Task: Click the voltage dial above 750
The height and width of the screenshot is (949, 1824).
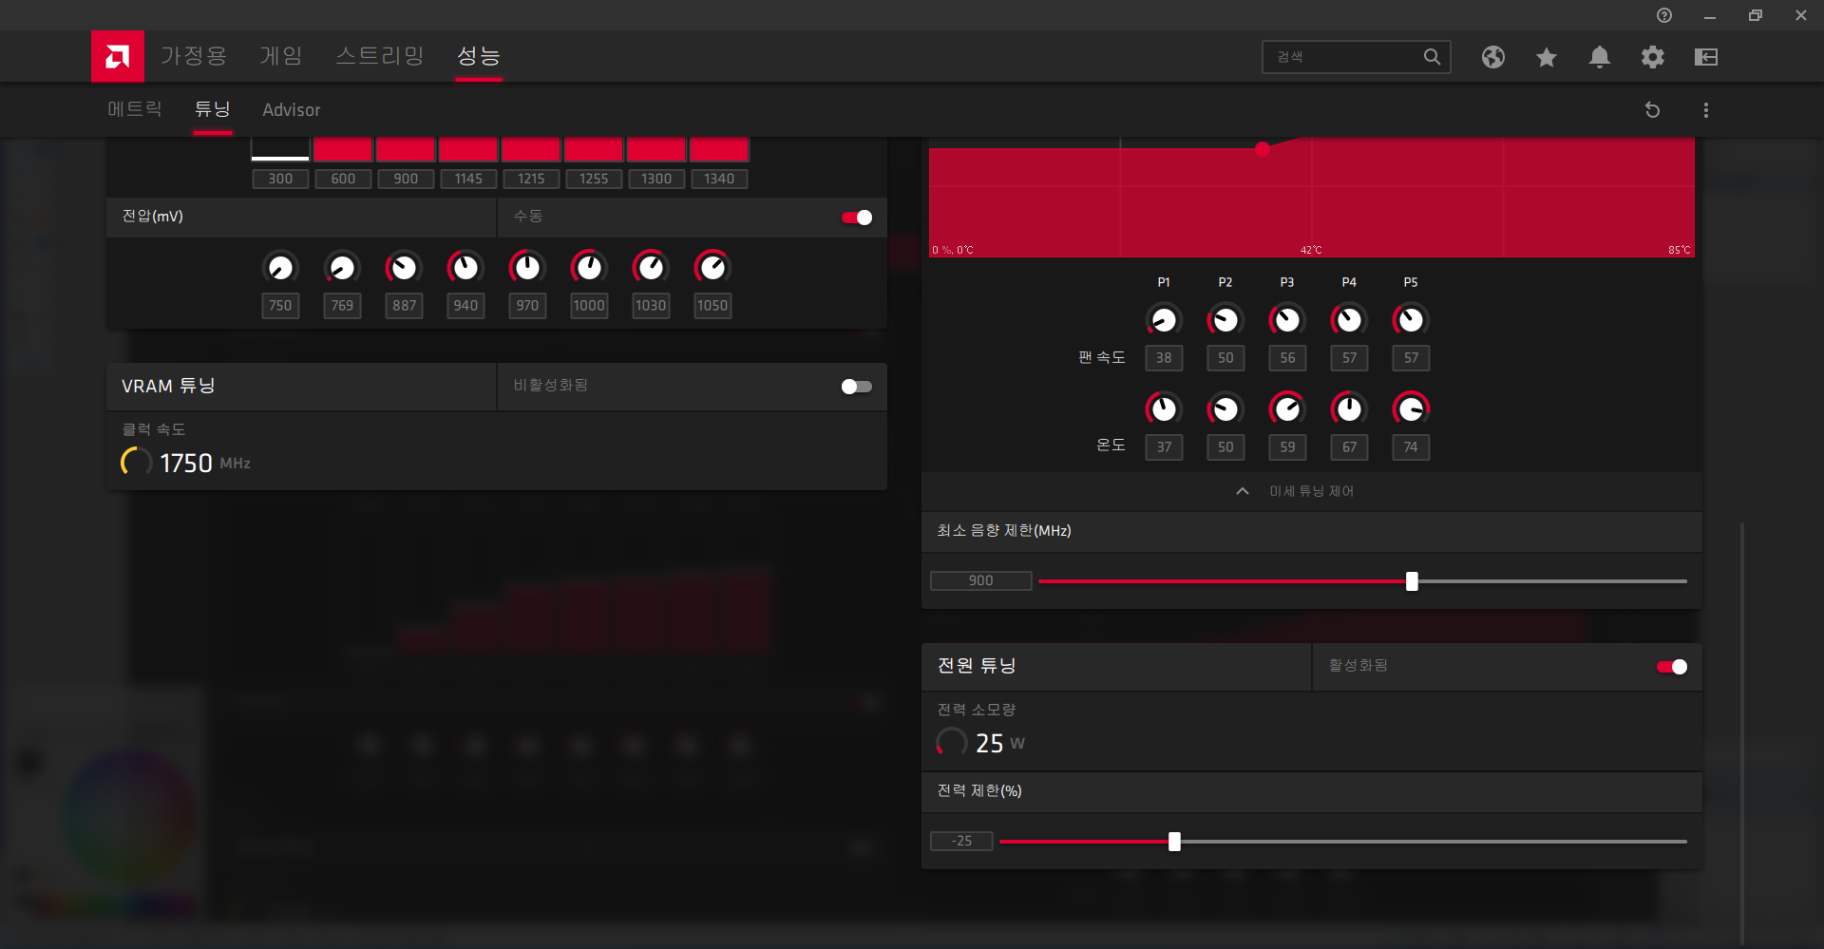Action: (280, 268)
